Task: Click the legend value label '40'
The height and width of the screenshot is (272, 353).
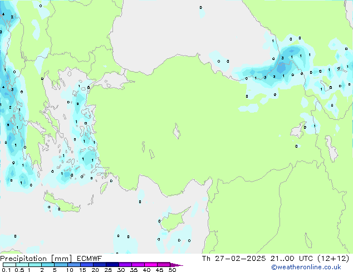Action: [x=146, y=270]
